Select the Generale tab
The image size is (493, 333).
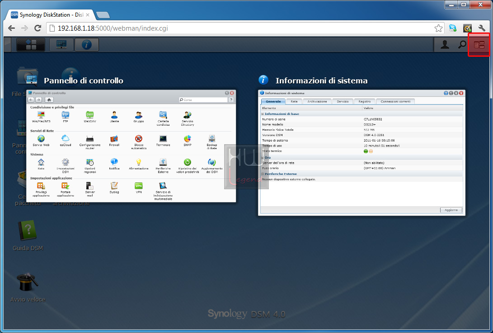(273, 101)
